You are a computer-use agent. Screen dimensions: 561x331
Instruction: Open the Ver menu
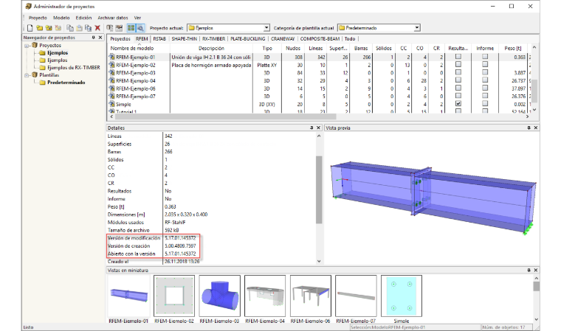[x=137, y=18]
